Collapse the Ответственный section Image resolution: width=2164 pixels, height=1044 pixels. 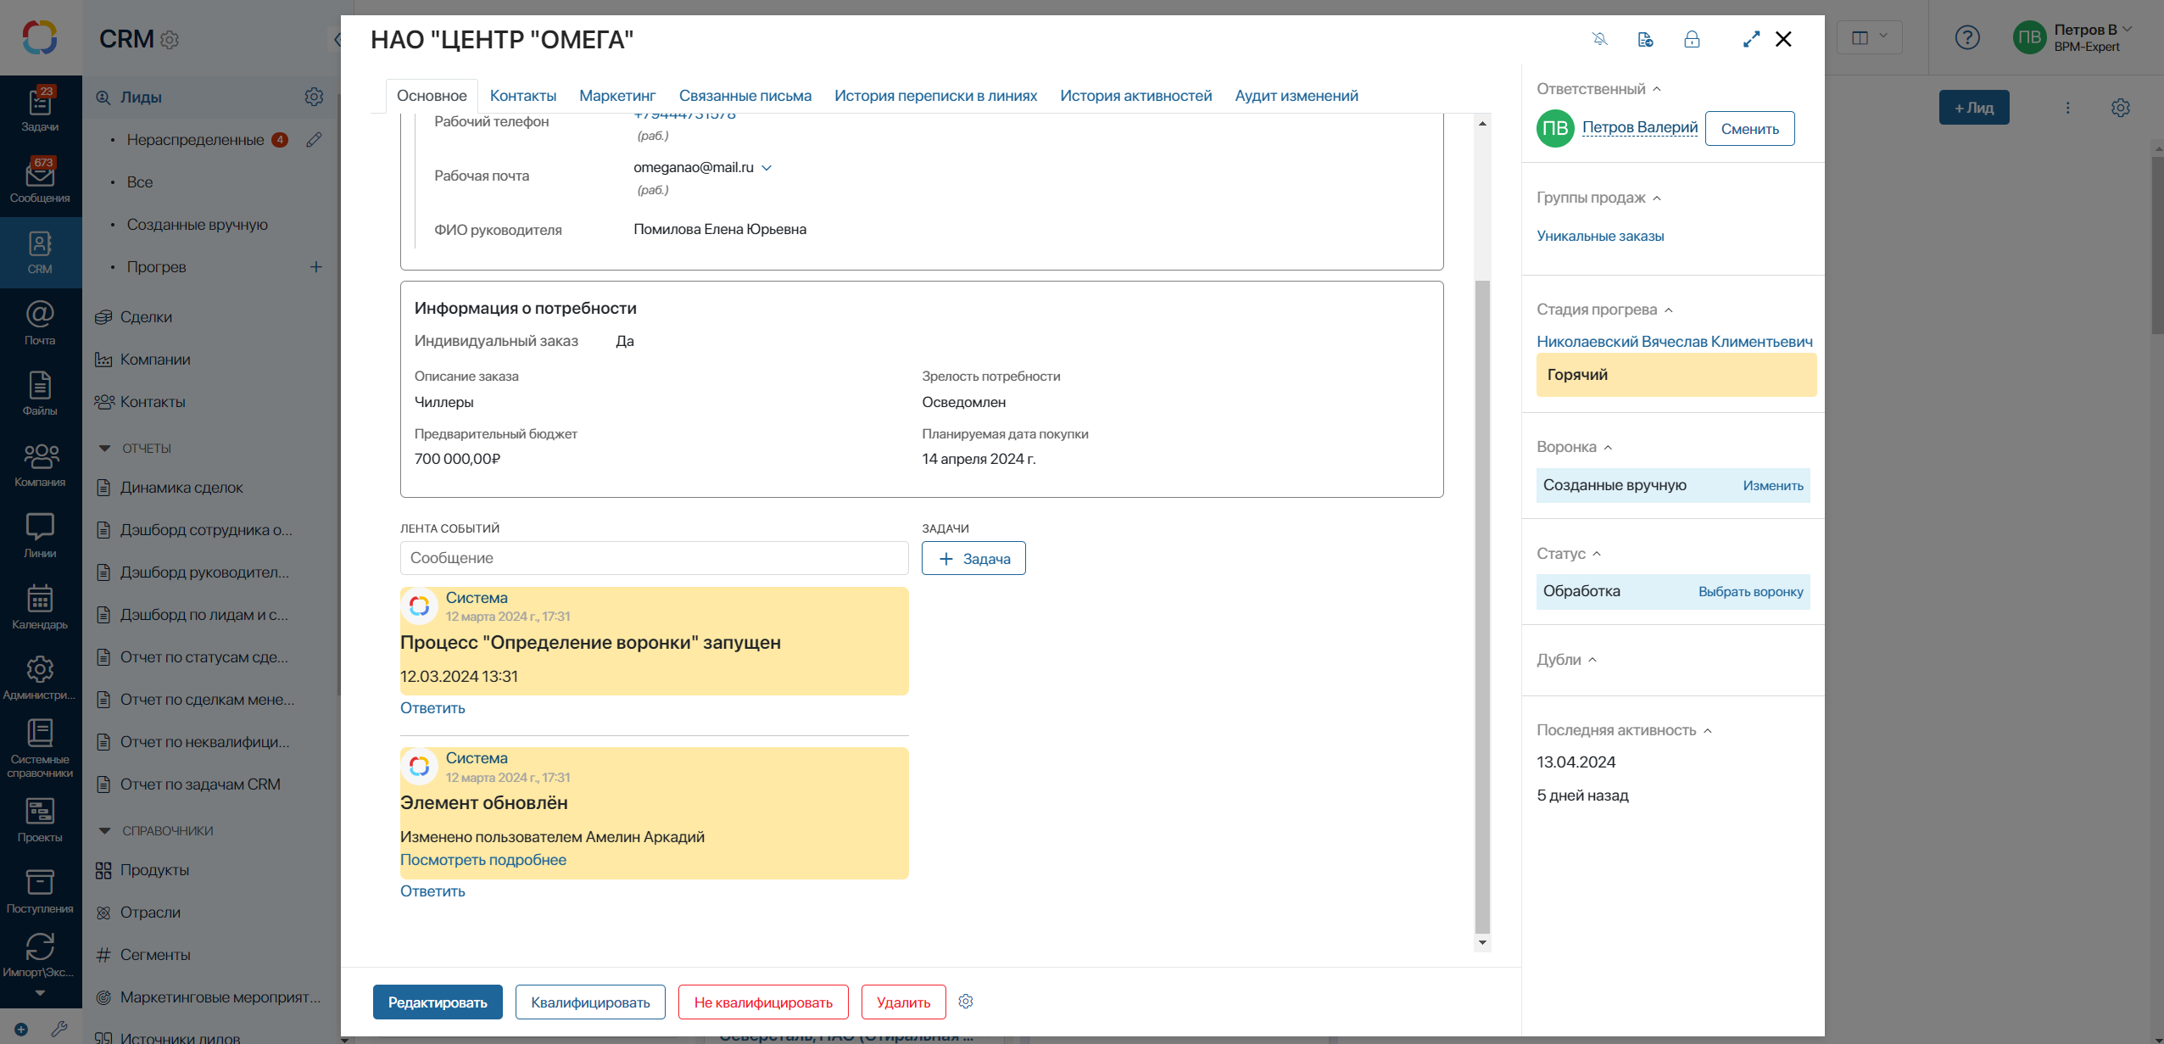pyautogui.click(x=1657, y=89)
